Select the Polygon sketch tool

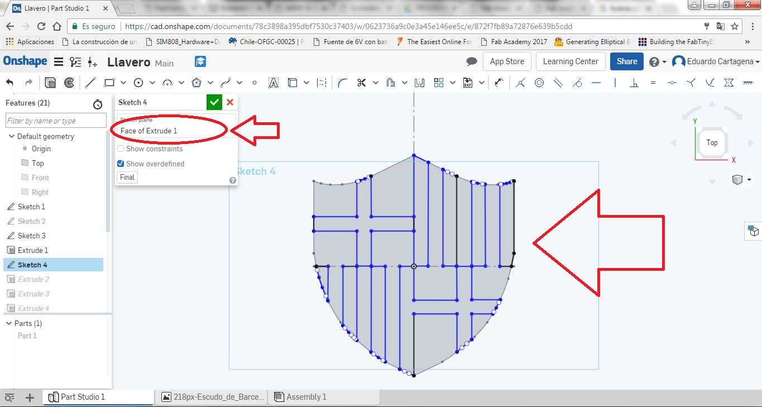(197, 83)
